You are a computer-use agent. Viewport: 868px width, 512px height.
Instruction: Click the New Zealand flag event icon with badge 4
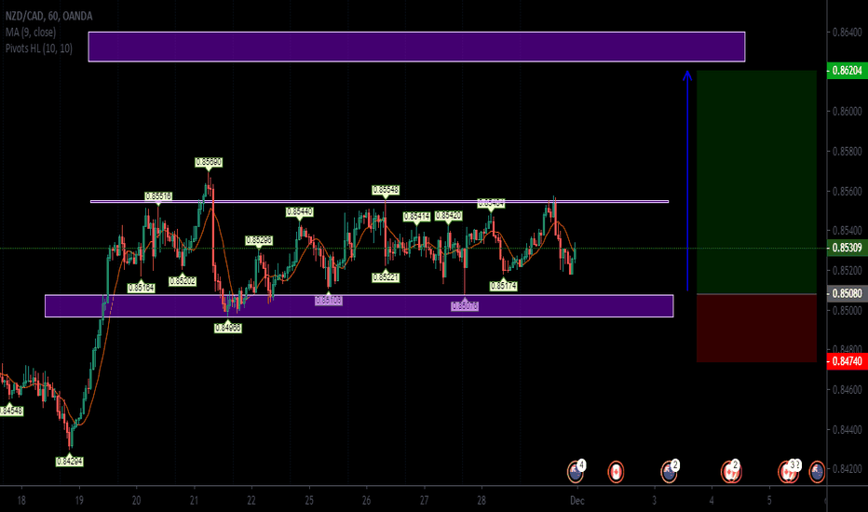pos(576,471)
